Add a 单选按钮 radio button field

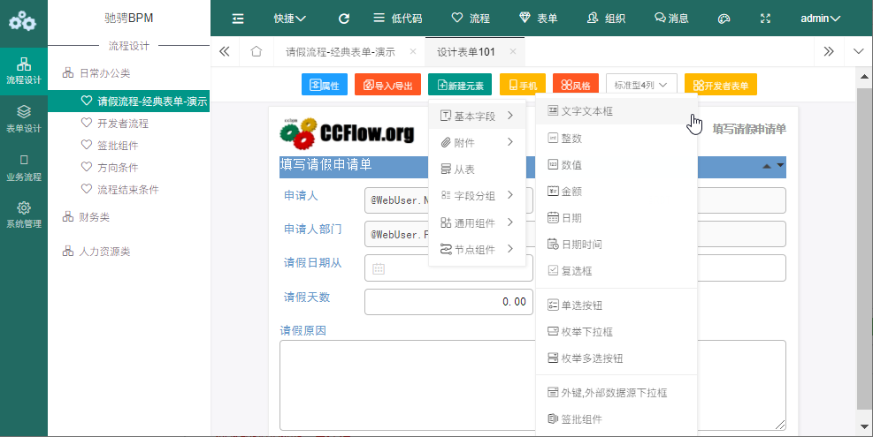coord(616,305)
